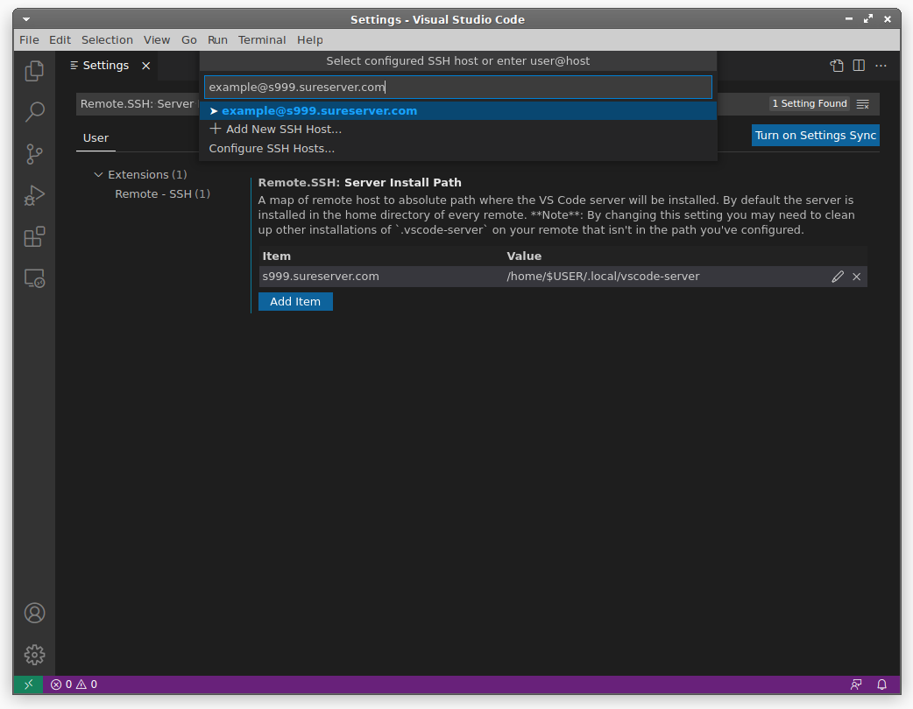Image resolution: width=913 pixels, height=709 pixels.
Task: Open notifications bell in status bar
Action: [881, 684]
